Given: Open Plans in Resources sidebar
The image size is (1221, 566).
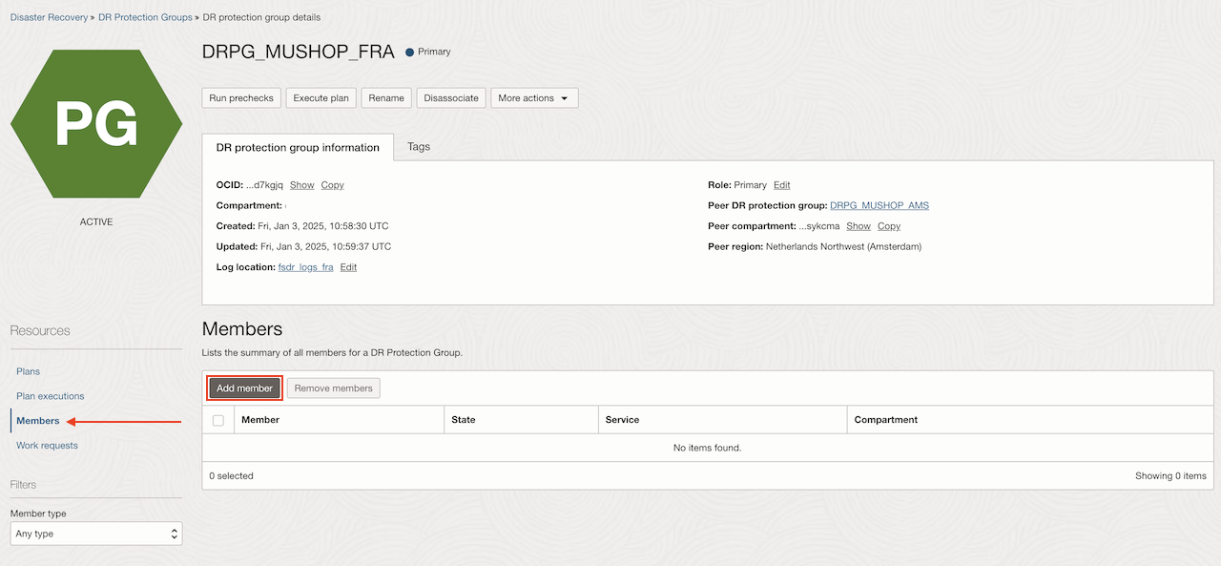Looking at the screenshot, I should click(x=29, y=371).
